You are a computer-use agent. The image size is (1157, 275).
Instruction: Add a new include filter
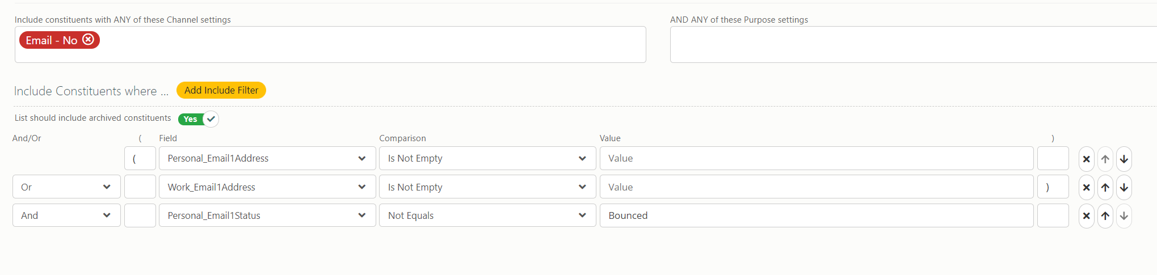221,90
